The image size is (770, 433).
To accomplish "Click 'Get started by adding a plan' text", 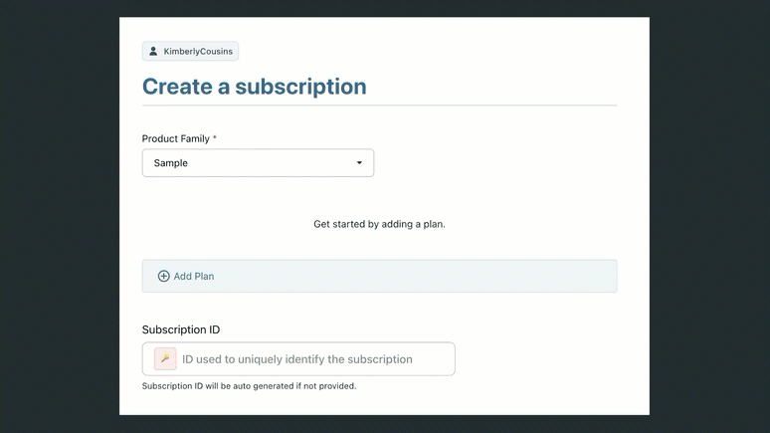I will (379, 224).
